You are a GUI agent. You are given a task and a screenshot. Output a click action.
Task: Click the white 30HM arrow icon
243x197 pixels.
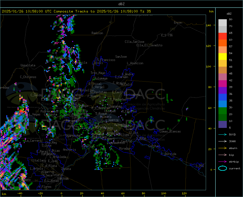pyautogui.click(x=222, y=141)
